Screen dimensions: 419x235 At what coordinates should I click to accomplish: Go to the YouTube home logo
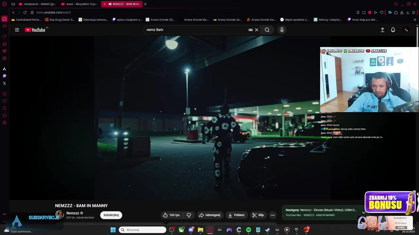[35, 30]
